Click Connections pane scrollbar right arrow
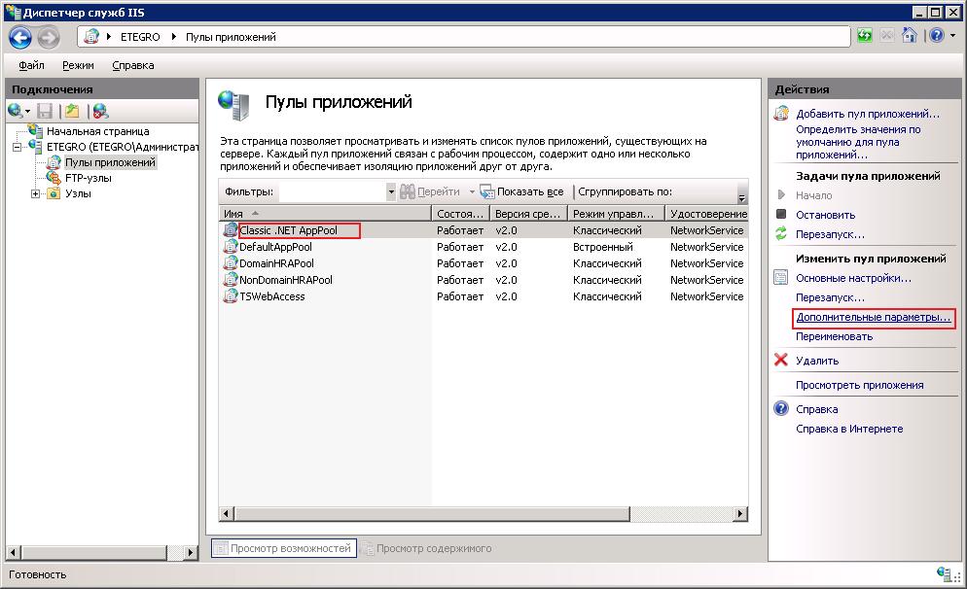The image size is (967, 589). coord(191,553)
